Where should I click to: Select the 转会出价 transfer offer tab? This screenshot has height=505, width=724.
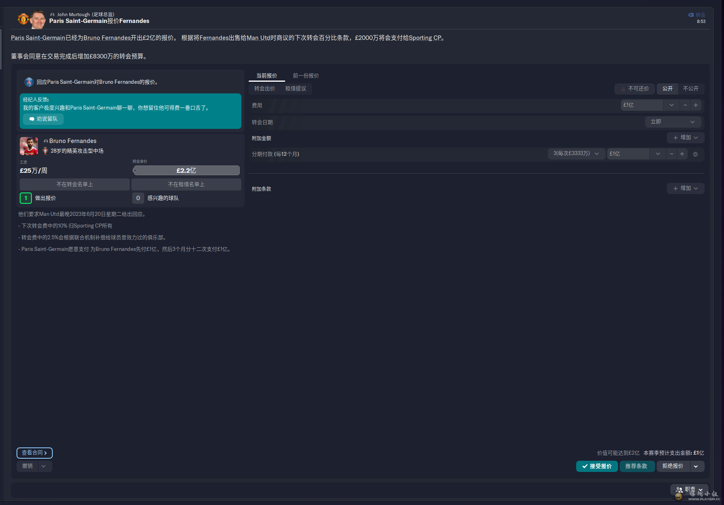point(265,89)
